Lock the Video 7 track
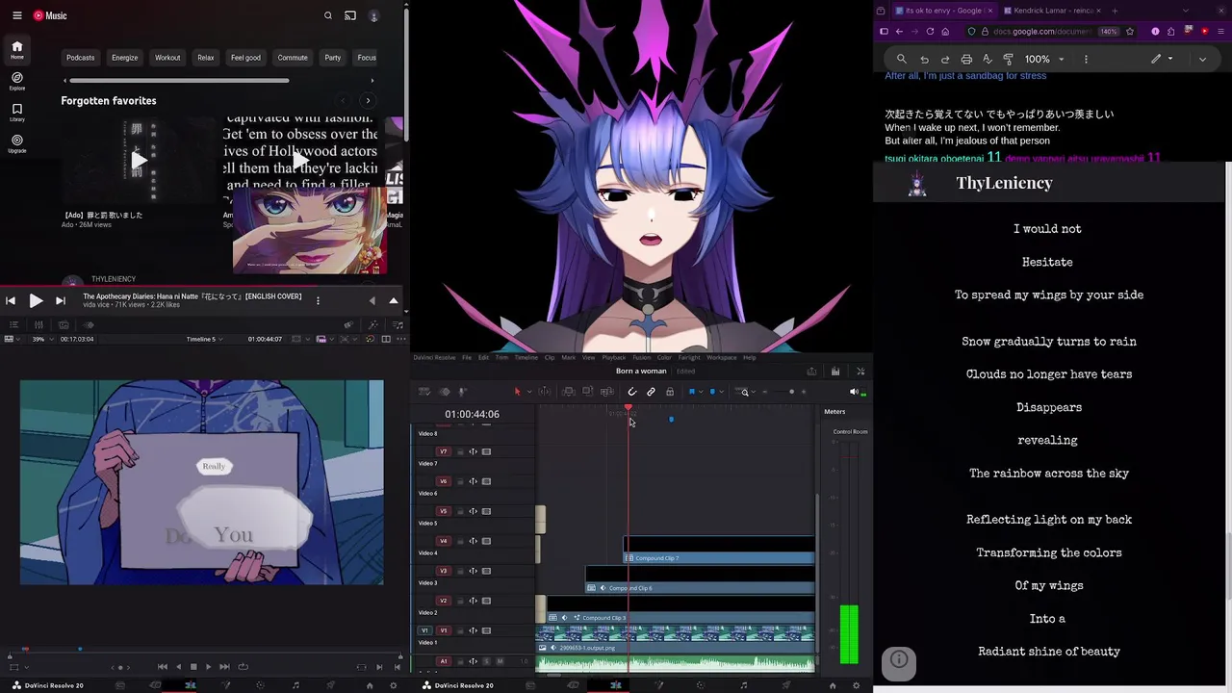 [x=460, y=451]
